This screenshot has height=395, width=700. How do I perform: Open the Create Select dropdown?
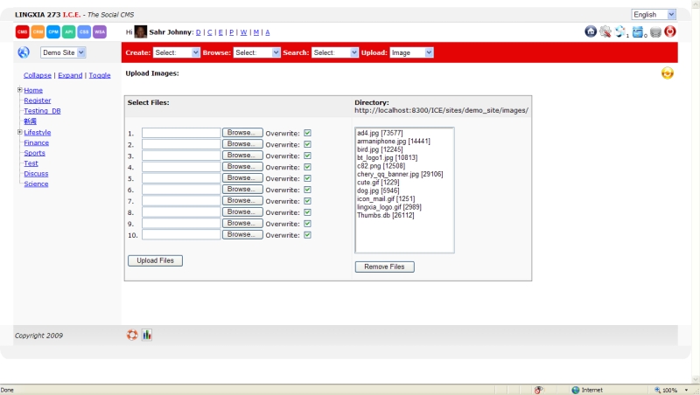pyautogui.click(x=177, y=52)
